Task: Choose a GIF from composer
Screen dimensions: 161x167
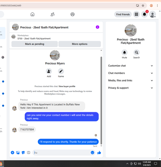Action: [x=29, y=153]
